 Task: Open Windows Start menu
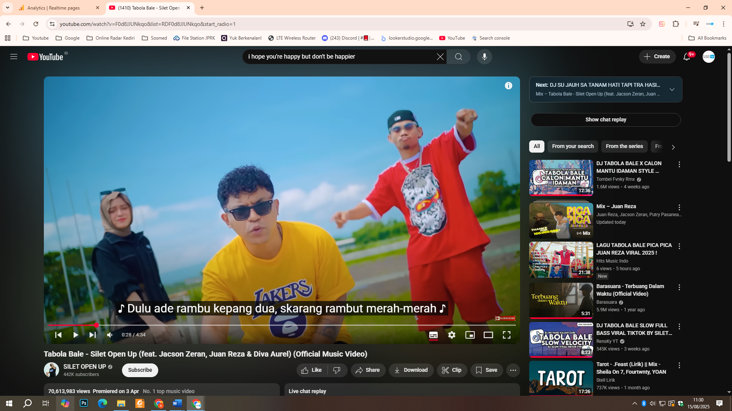(9, 403)
